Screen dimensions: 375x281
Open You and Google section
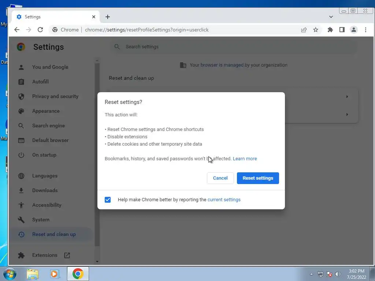coord(50,67)
